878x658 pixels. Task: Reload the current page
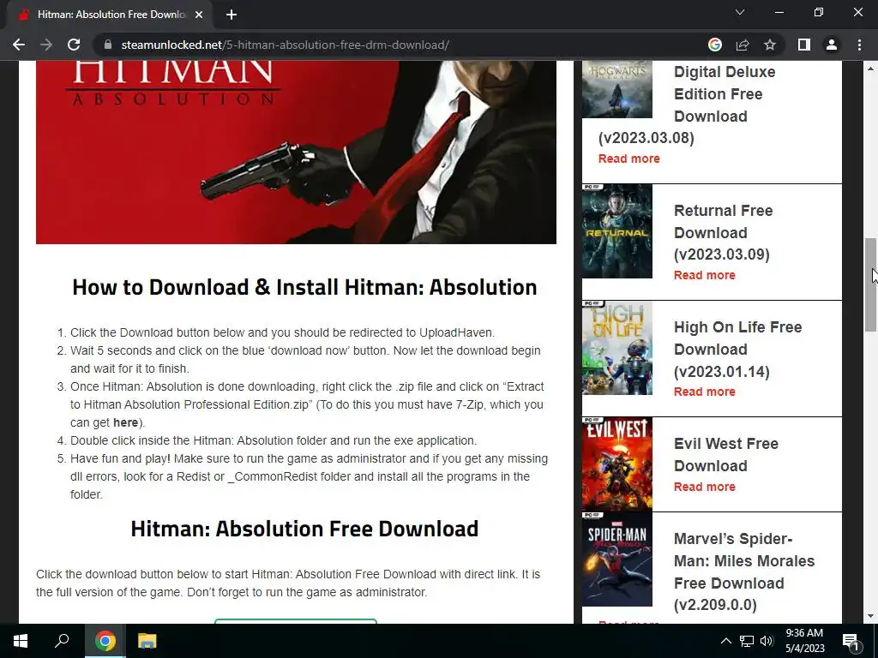click(x=74, y=45)
